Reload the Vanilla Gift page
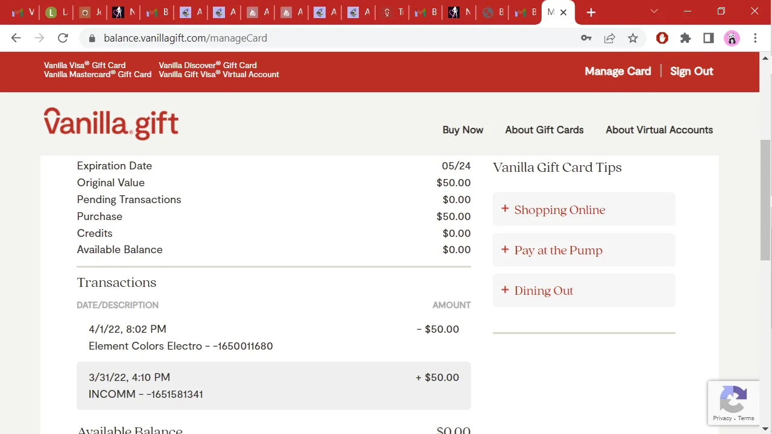This screenshot has height=434, width=772. 63,38
